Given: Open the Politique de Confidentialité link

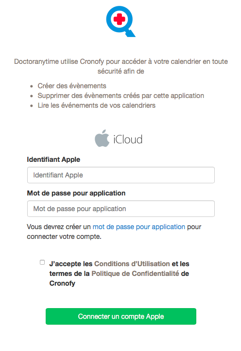Looking at the screenshot, I should (x=135, y=273).
